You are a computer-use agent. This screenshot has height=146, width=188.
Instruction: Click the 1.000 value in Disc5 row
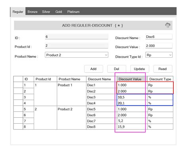click(132, 109)
